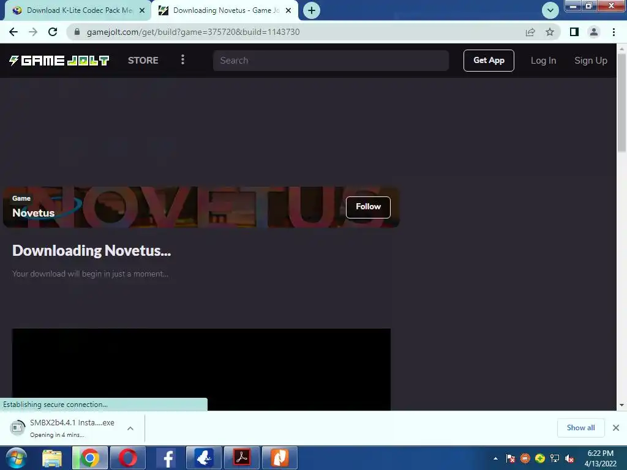The height and width of the screenshot is (470, 627).
Task: Open Game Jolt's more options dots
Action: [x=182, y=59]
